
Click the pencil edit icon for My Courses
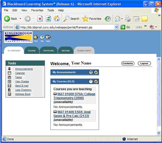(x=96, y=81)
